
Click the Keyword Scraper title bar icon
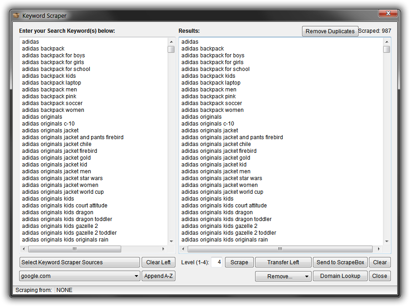(16, 15)
